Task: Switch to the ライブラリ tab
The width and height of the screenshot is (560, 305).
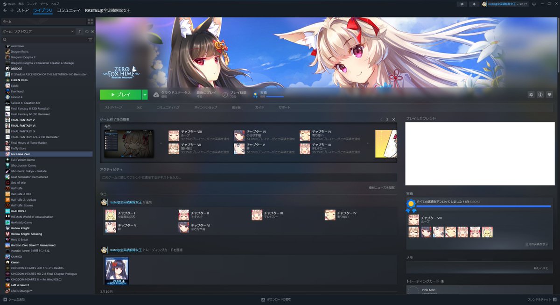Action: 42,10
